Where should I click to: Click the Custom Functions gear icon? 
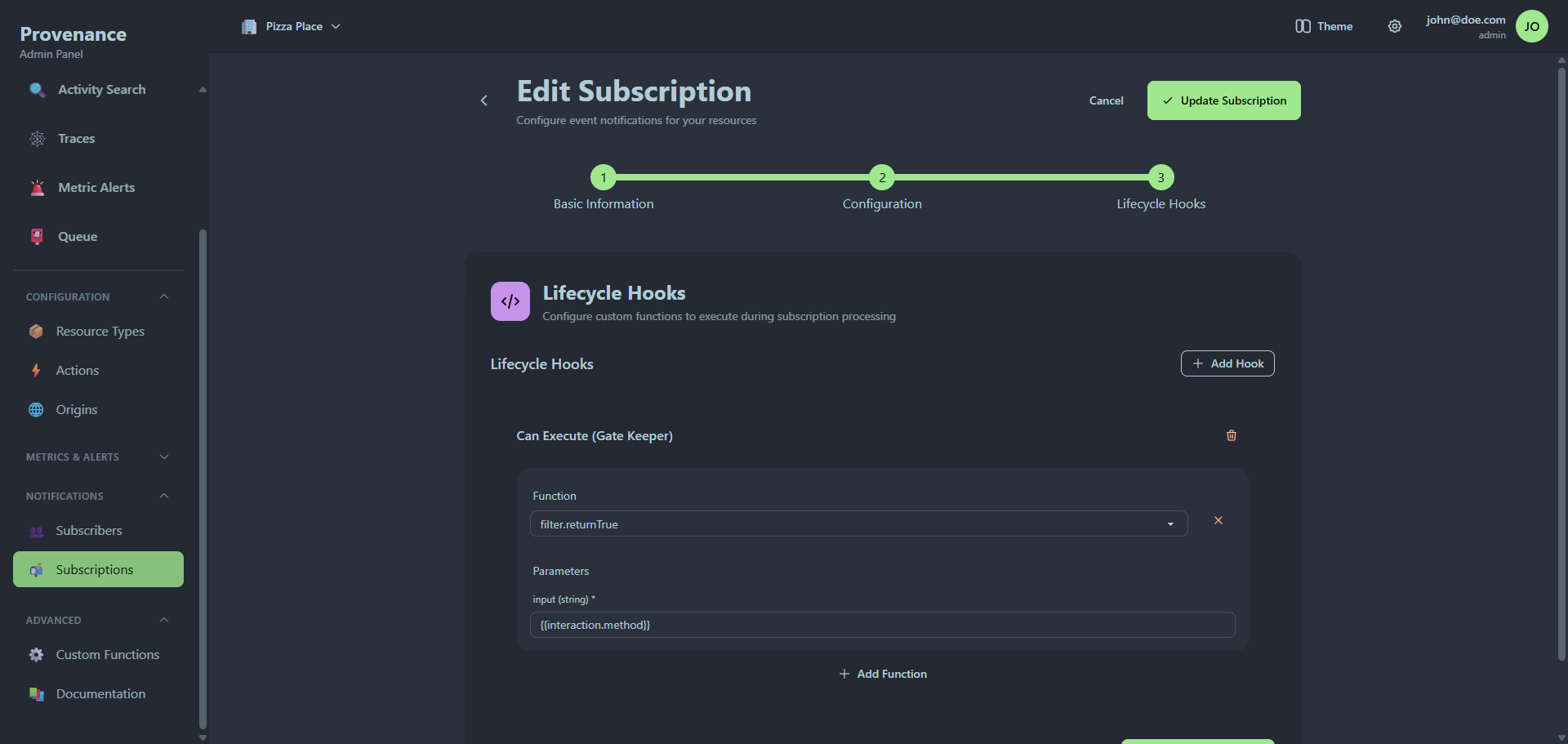[x=37, y=654]
